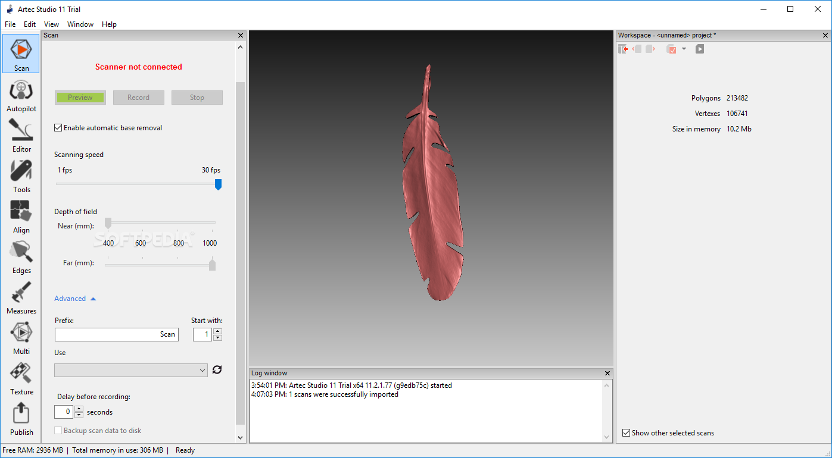Click the Scanning speed slider handle
This screenshot has width=832, height=458.
pyautogui.click(x=218, y=184)
